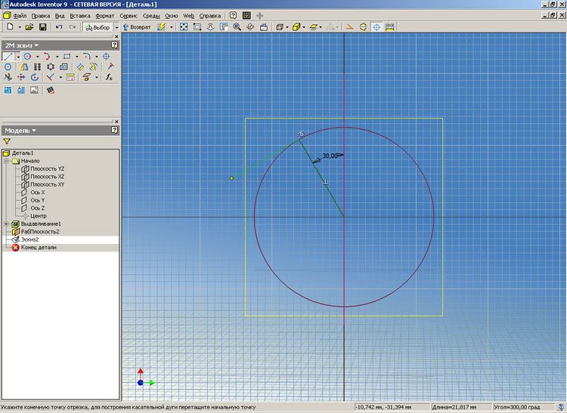This screenshot has height=413, width=567.
Task: Select the General dimension tool
Action: (80, 66)
